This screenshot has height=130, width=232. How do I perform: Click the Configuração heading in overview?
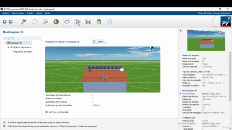188,118
